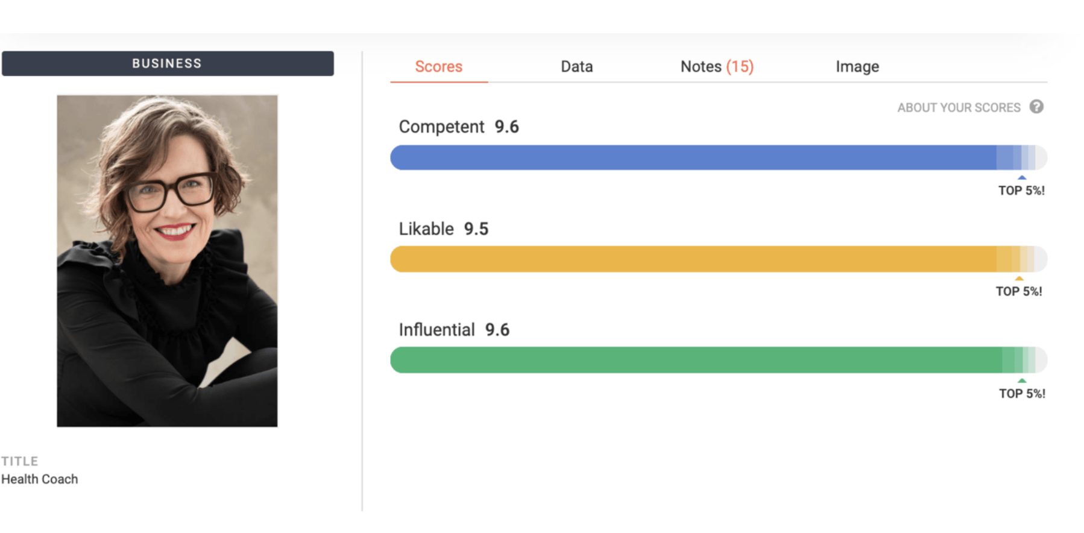The width and height of the screenshot is (1084, 533).
Task: Click the blue Competent score bar
Action: (x=719, y=157)
